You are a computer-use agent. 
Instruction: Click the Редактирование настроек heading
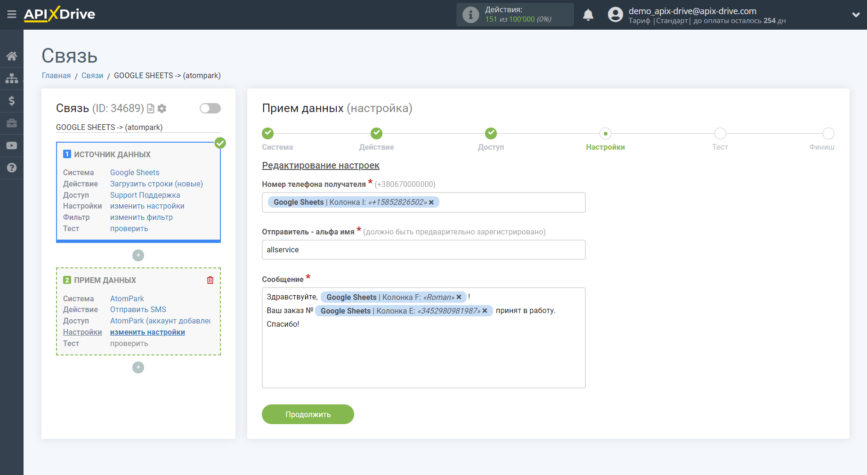pyautogui.click(x=321, y=165)
